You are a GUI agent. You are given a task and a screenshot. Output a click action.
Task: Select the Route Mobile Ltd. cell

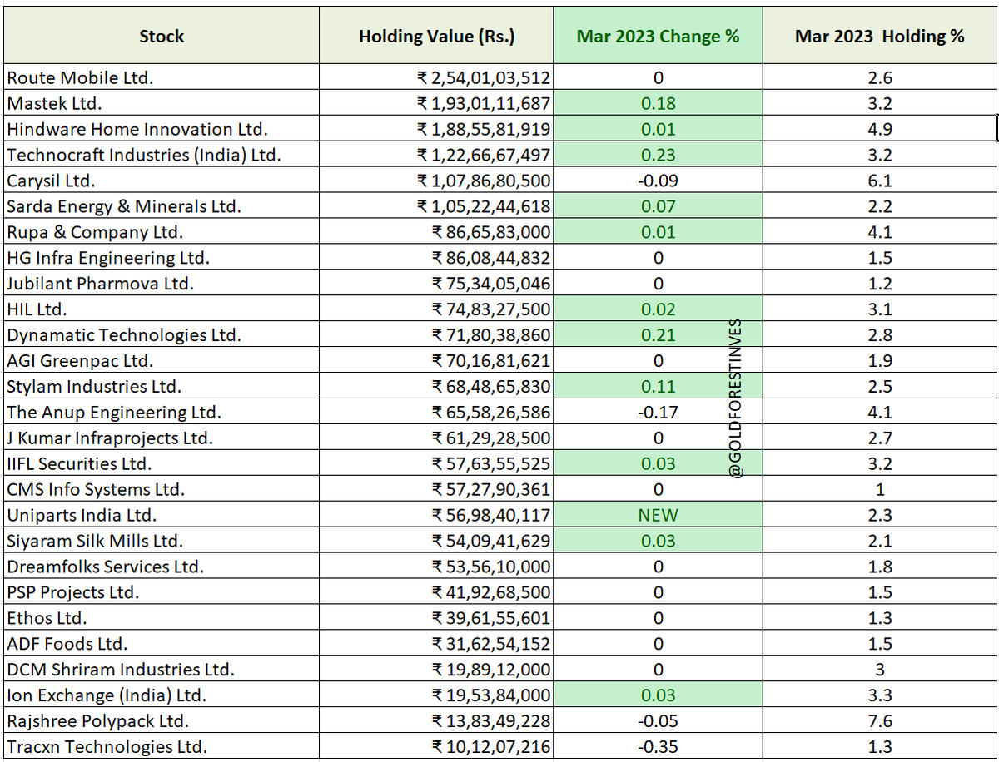point(162,78)
